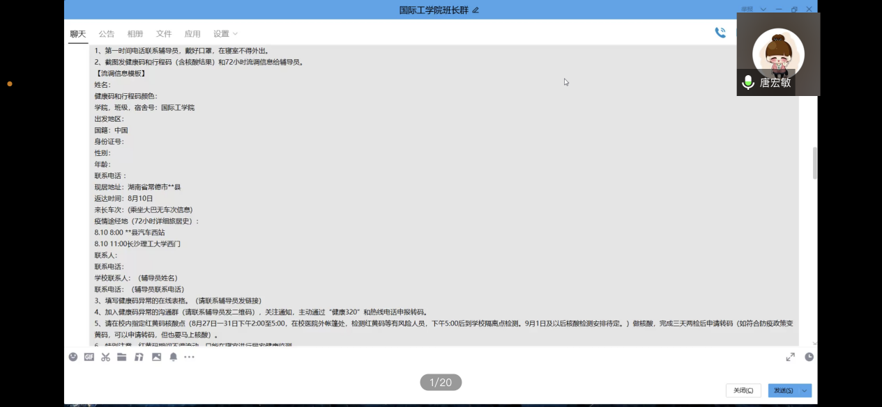Switch to the 公告 tab
The width and height of the screenshot is (882, 407).
pyautogui.click(x=106, y=33)
